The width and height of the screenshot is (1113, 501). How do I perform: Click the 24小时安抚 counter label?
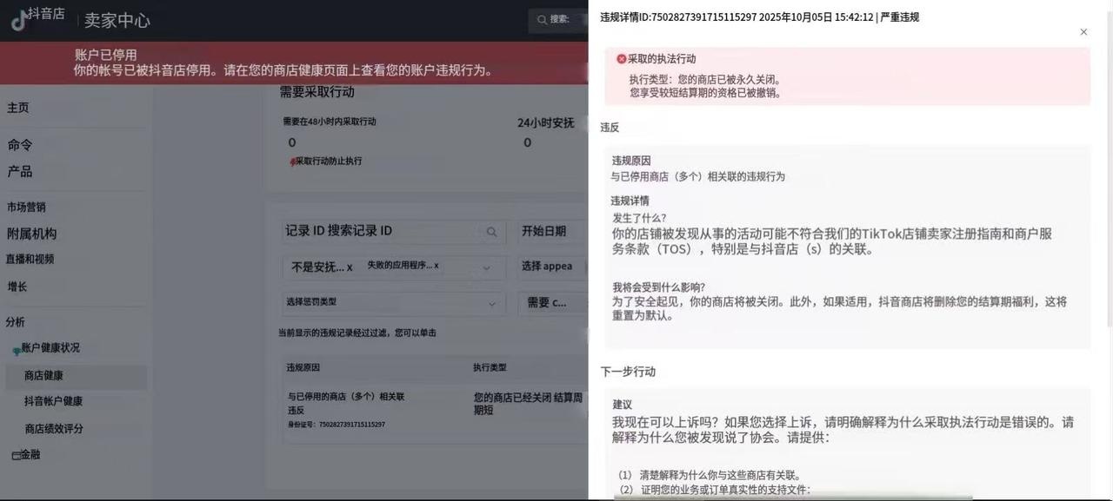point(546,122)
